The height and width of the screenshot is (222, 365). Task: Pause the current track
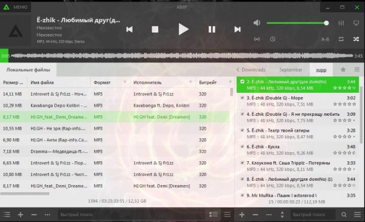212,30
